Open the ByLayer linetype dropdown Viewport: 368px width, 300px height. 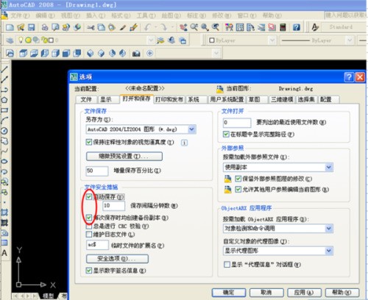point(350,40)
